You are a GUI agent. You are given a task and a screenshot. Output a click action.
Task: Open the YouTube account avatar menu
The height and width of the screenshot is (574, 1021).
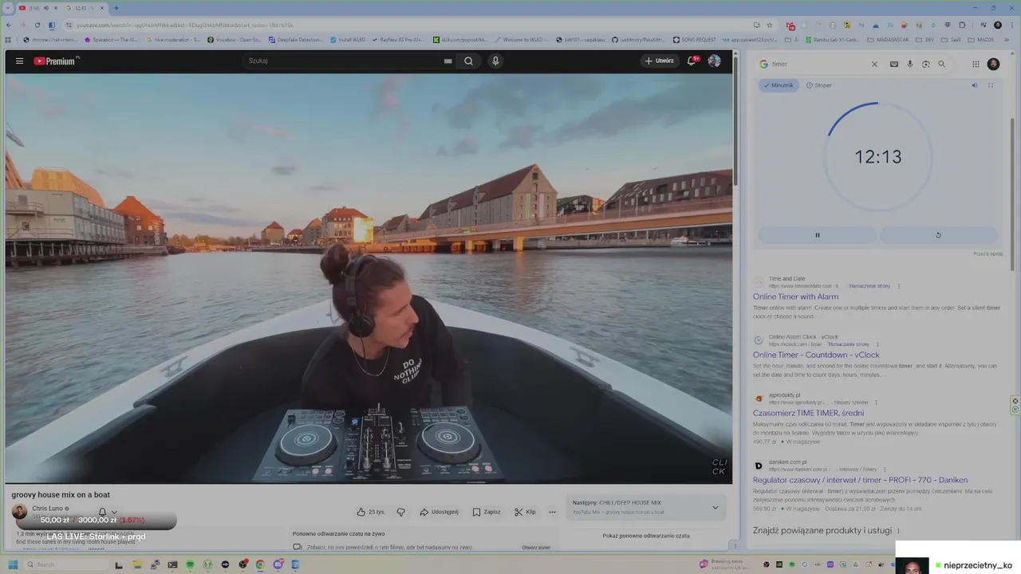click(x=714, y=61)
